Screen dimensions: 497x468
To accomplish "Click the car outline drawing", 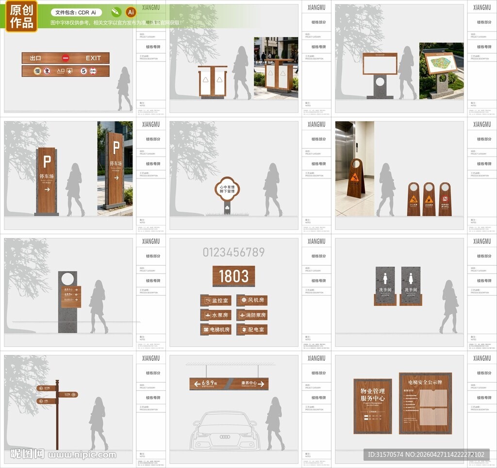I will [225, 431].
